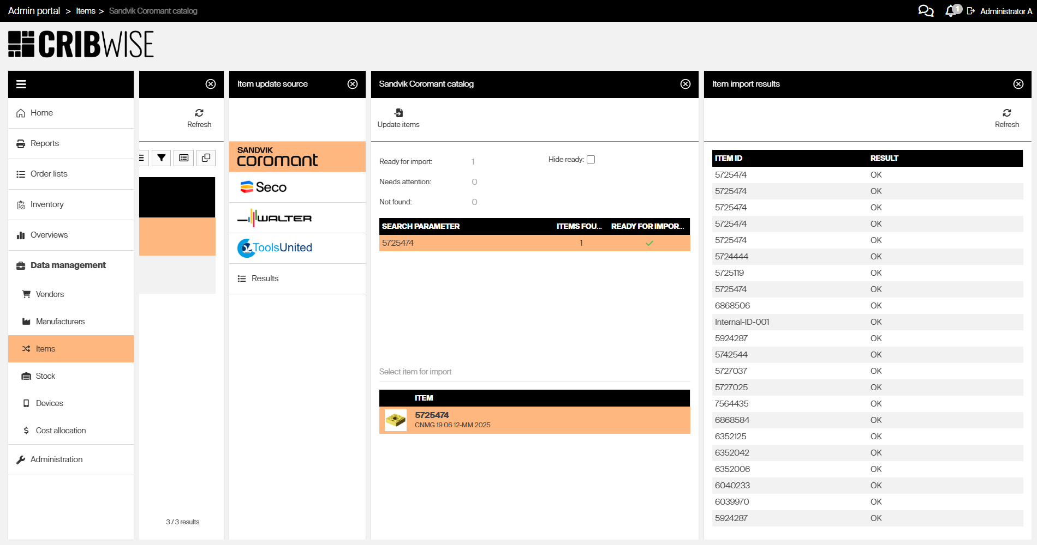This screenshot has width=1037, height=545.
Task: Open Reports in the sidebar
Action: [x=71, y=144]
